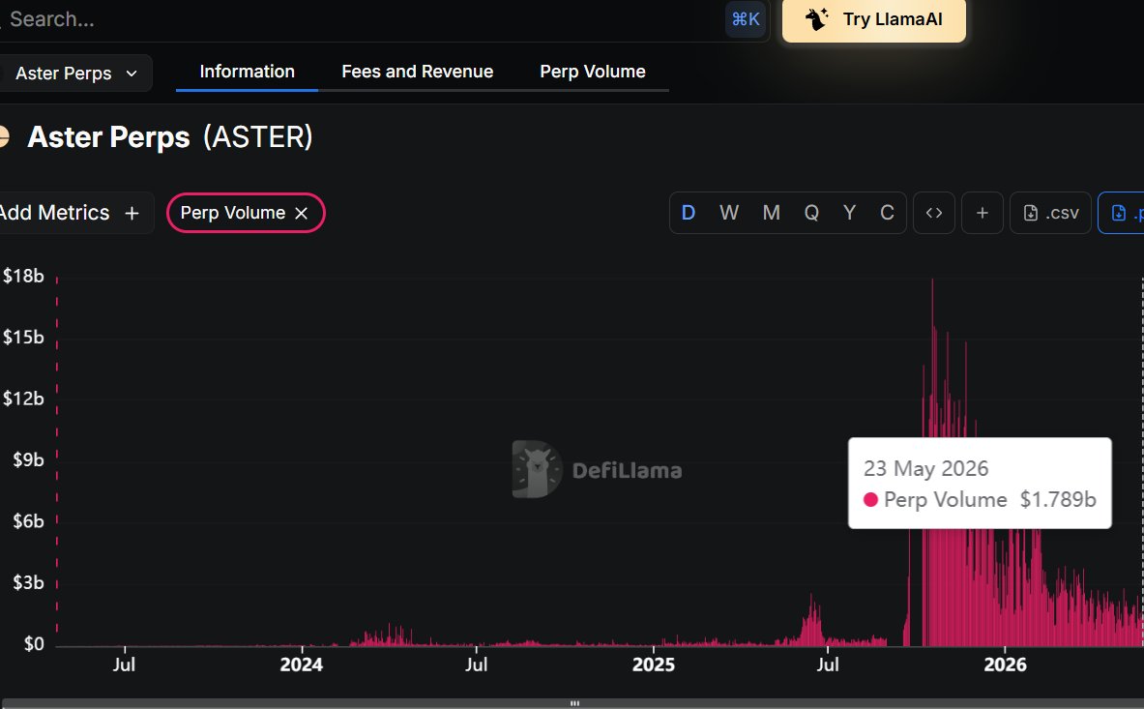Click the llama sparkle icon in LlamaAI button
The width and height of the screenshot is (1144, 709).
pyautogui.click(x=816, y=19)
